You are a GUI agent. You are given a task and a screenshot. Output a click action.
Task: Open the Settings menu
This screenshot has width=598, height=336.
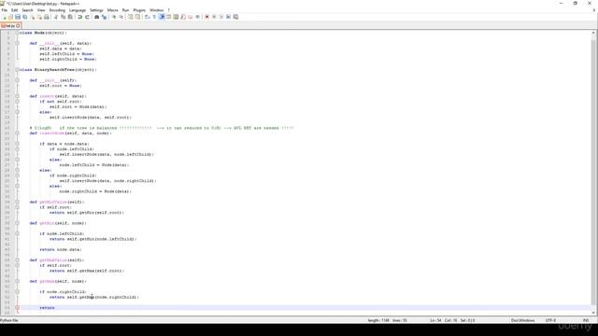[x=96, y=10]
